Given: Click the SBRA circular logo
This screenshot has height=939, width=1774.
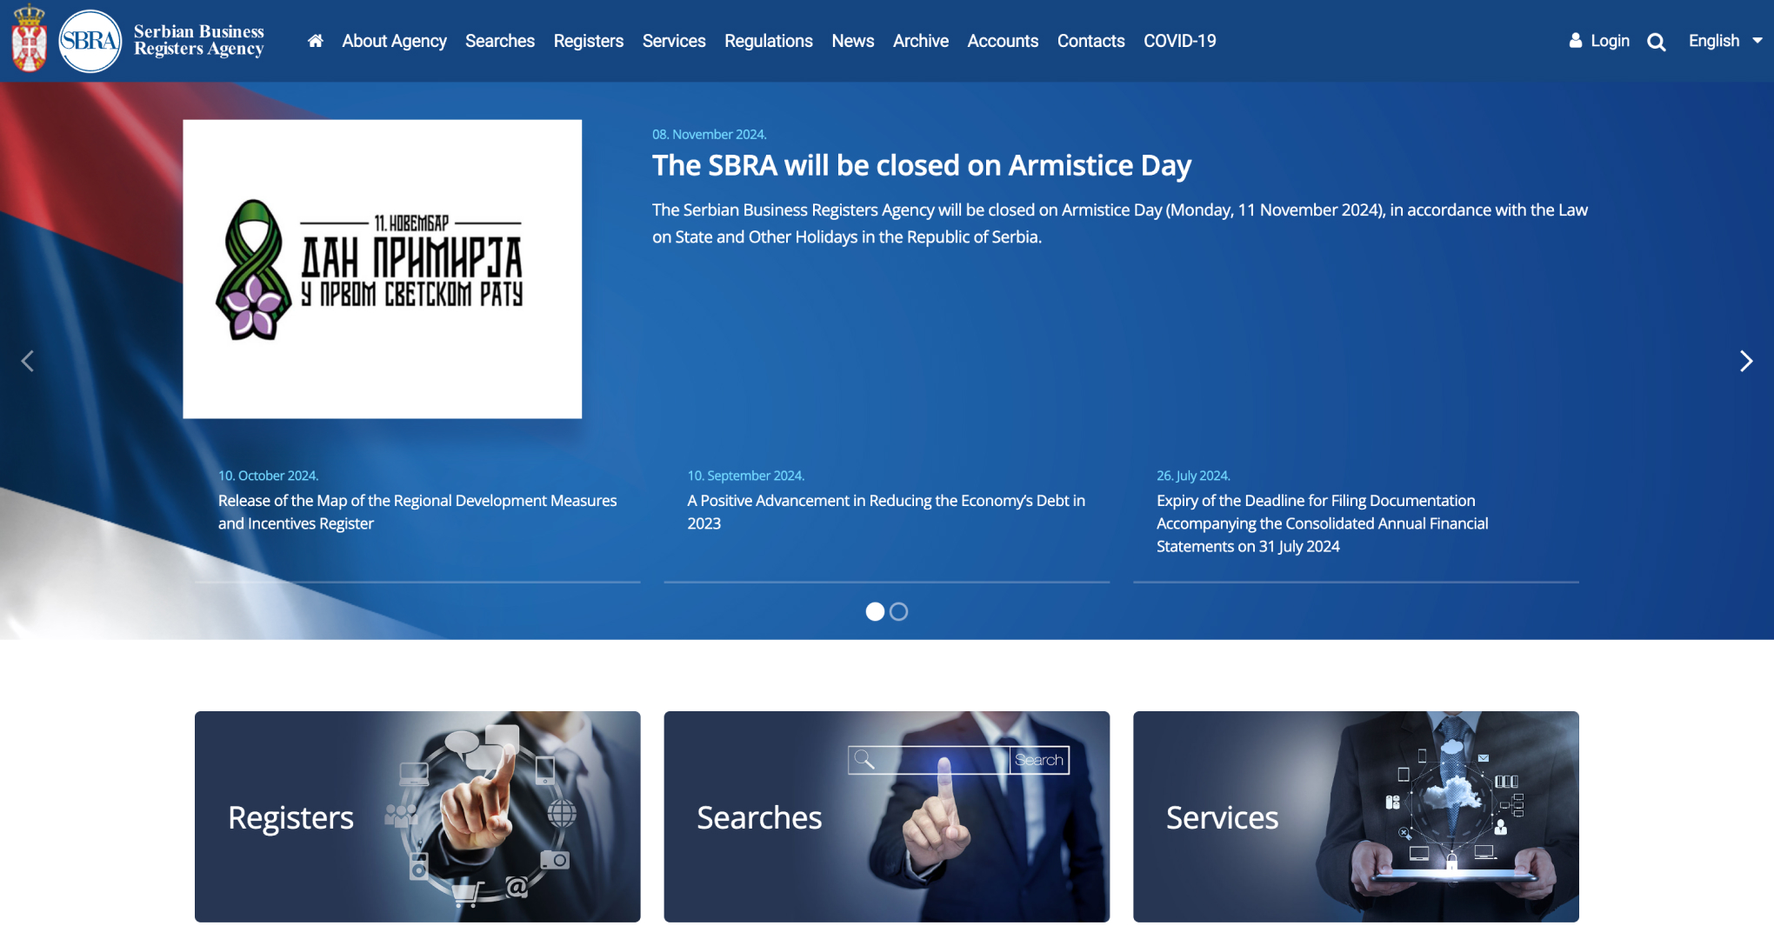Looking at the screenshot, I should pos(90,41).
